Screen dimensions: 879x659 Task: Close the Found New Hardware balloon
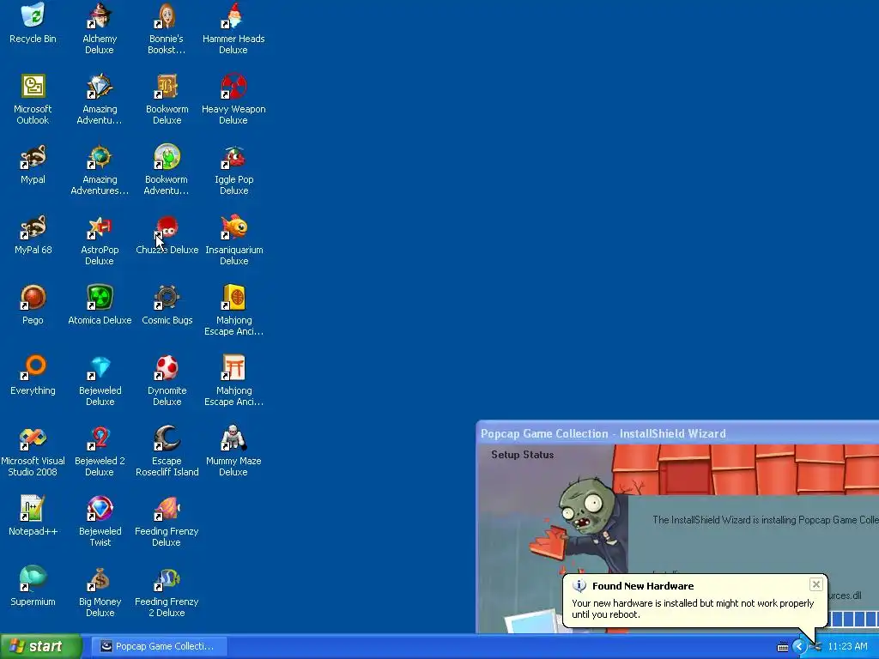click(x=815, y=584)
